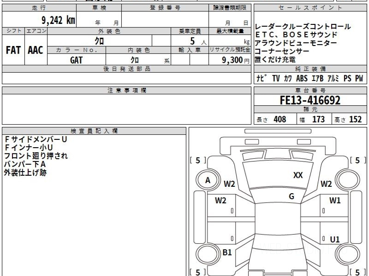Click the 輸入車 header

(190, 50)
